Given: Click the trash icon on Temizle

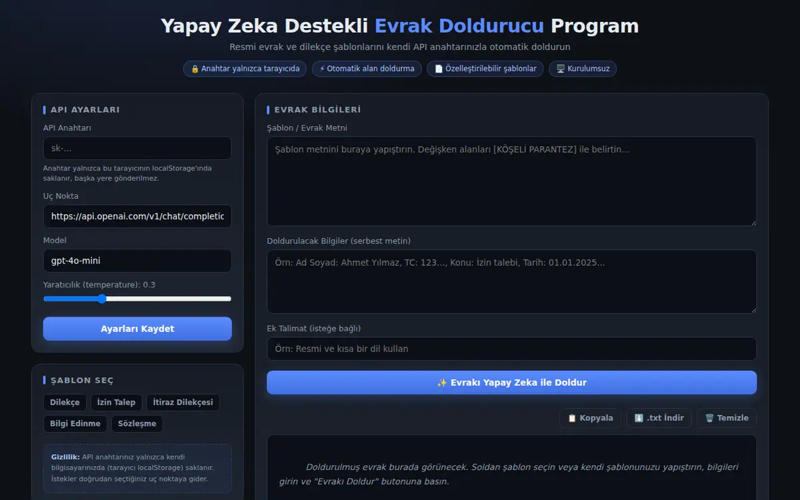Looking at the screenshot, I should [709, 418].
